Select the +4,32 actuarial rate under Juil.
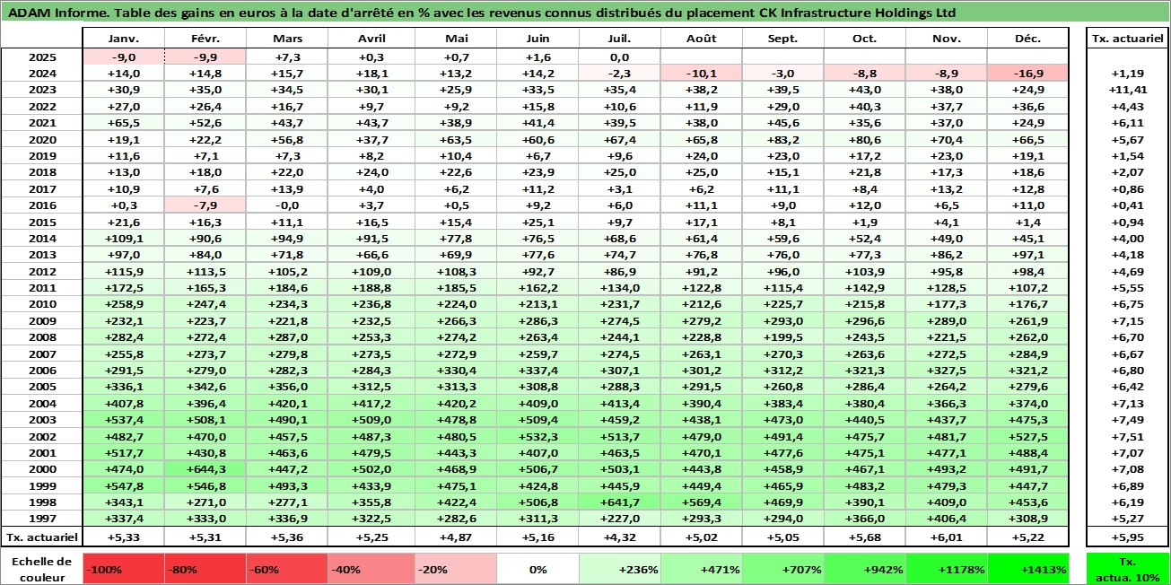 (617, 537)
